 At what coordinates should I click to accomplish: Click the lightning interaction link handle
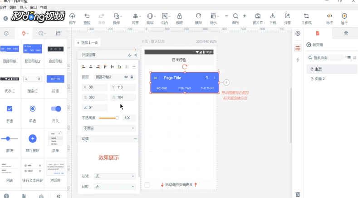click(x=226, y=83)
